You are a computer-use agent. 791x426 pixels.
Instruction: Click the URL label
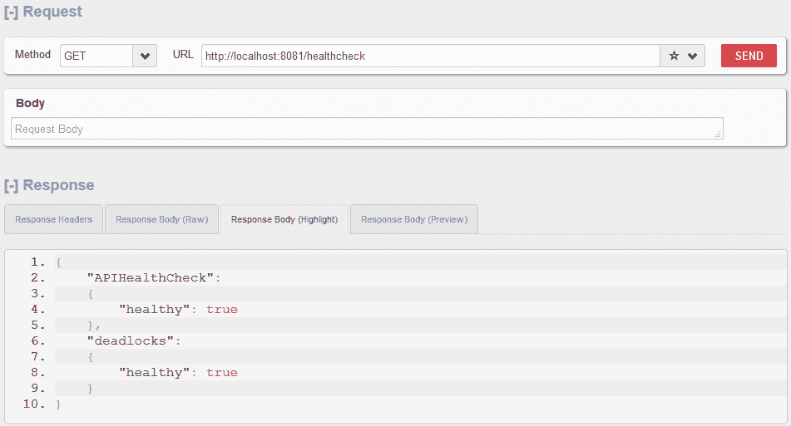183,54
